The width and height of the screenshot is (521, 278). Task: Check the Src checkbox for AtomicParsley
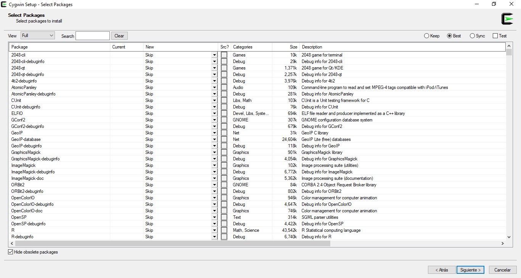click(x=224, y=87)
